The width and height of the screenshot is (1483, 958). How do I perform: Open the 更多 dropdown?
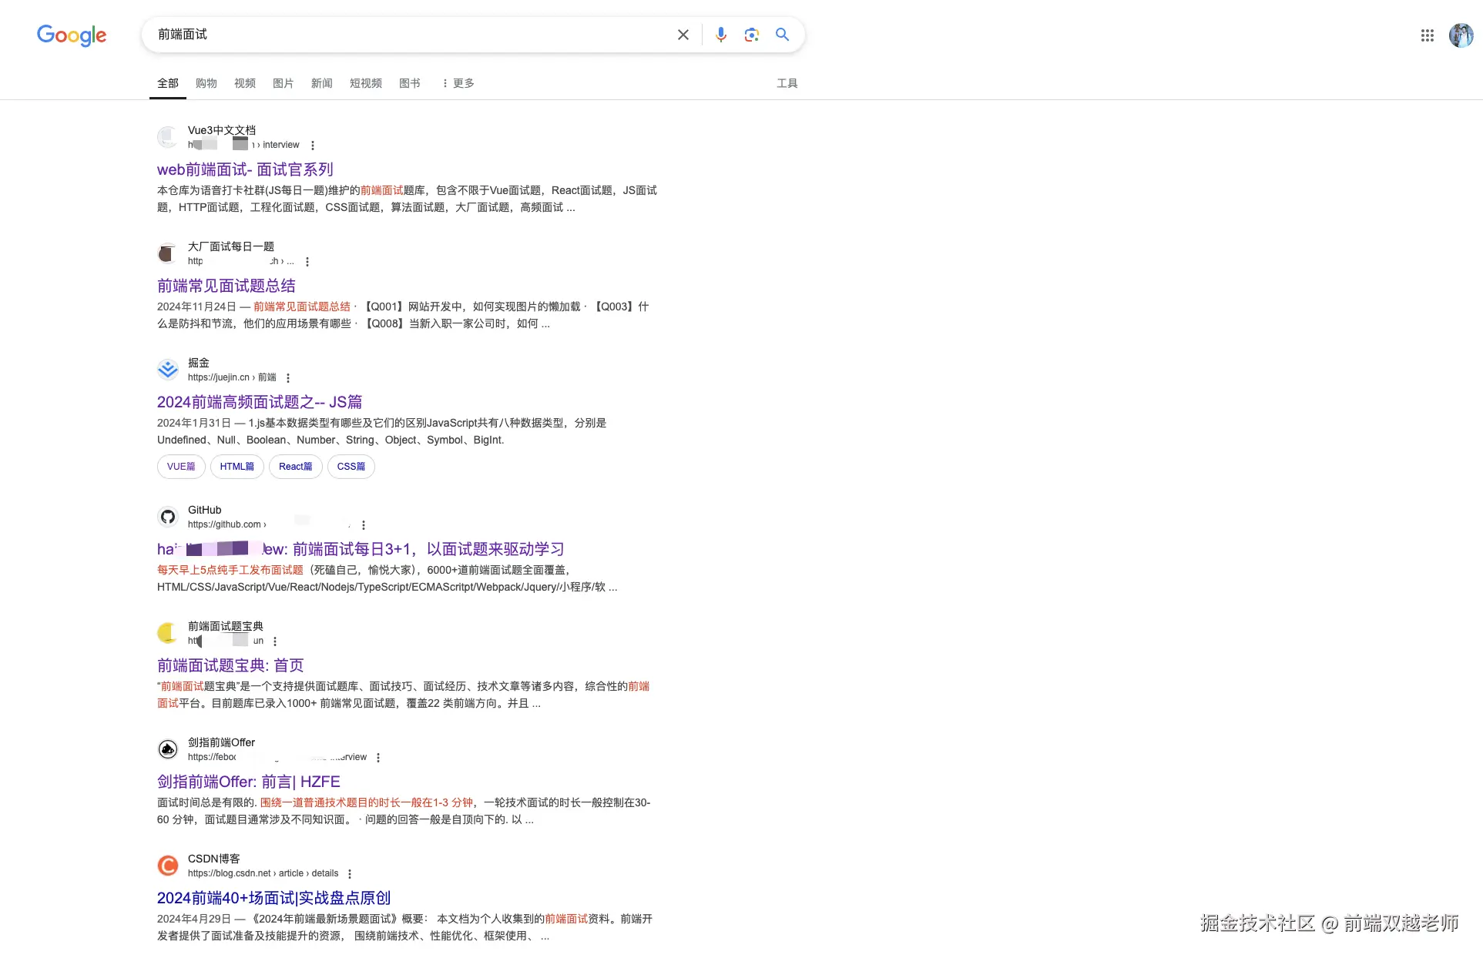[x=458, y=82]
